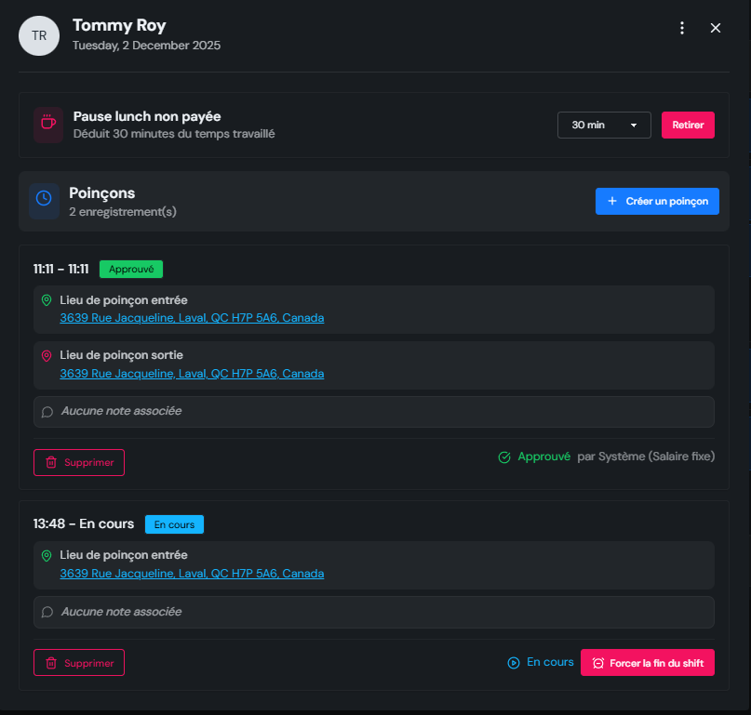Open the punch exit address link
Screen dimensions: 751x715
[192, 374]
